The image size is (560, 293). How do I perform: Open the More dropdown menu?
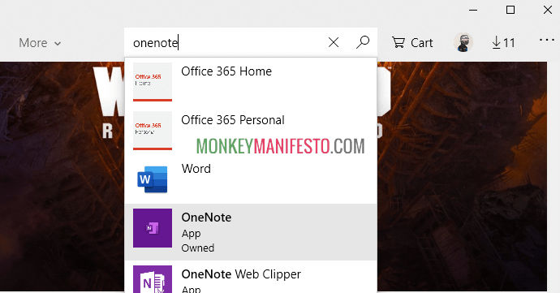pyautogui.click(x=40, y=43)
